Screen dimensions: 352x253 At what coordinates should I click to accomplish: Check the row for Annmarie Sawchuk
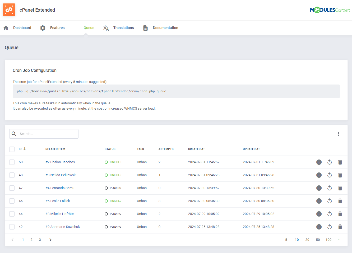[12, 227]
